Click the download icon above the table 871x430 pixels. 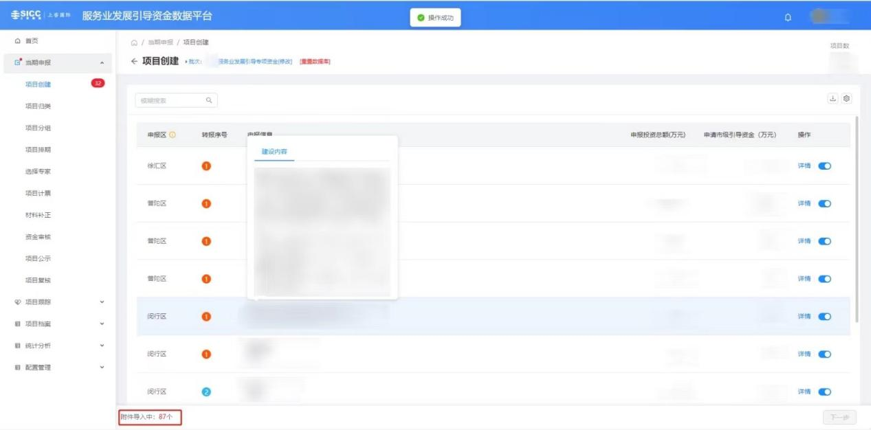(833, 99)
